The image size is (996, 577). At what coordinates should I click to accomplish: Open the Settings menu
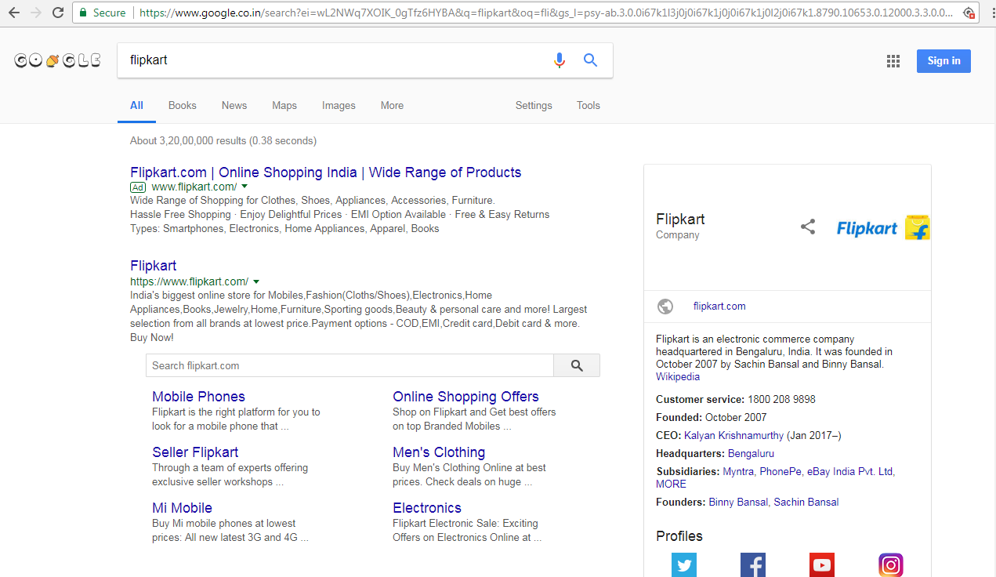pos(534,105)
